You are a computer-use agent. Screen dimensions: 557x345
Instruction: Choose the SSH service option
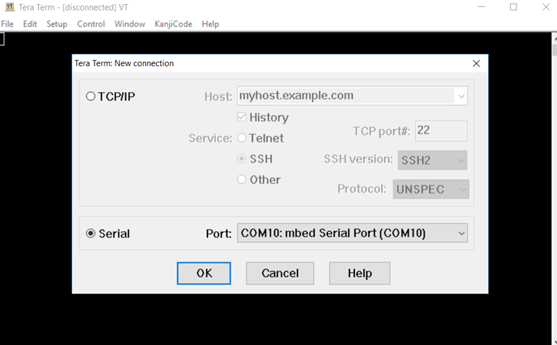[242, 159]
